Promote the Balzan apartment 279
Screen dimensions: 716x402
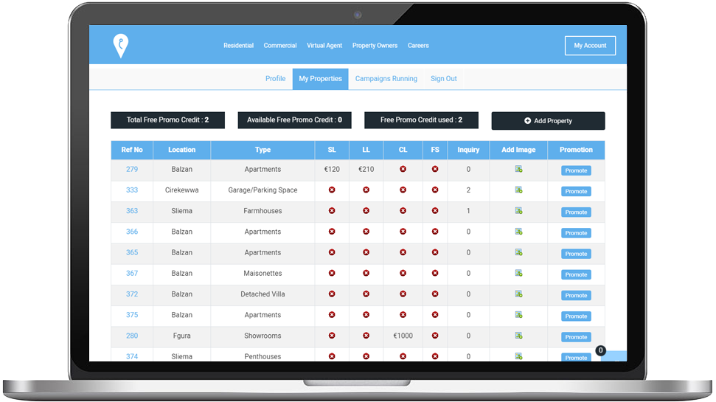576,170
